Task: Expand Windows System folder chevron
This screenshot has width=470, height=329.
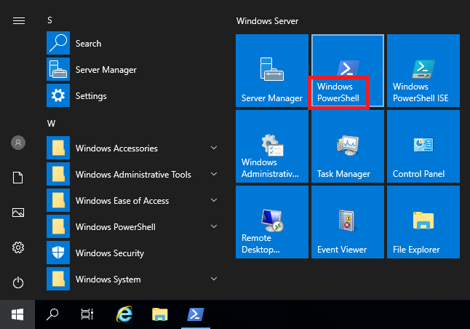Action: [x=214, y=279]
